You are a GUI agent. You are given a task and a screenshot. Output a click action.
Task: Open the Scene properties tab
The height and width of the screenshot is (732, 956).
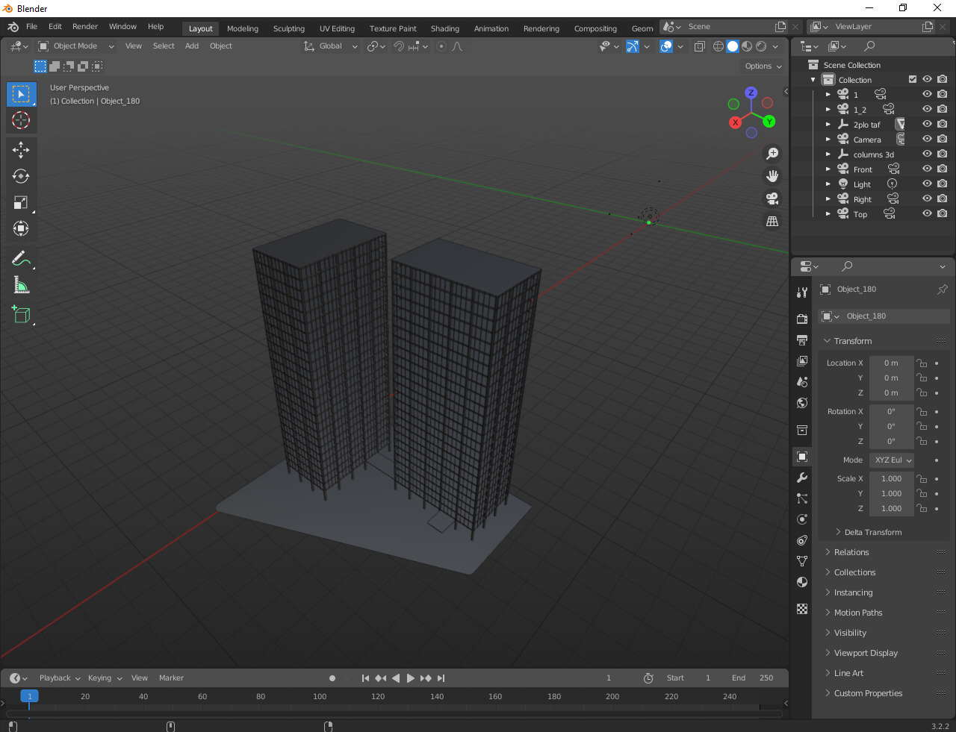(802, 382)
